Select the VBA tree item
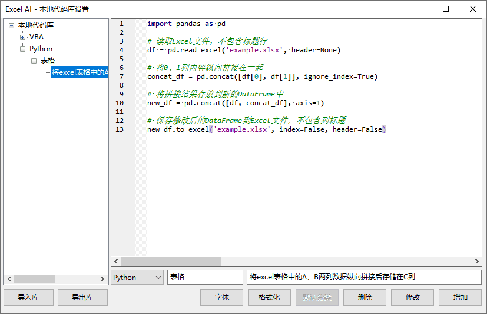Viewport: 487px width, 314px height. tap(37, 37)
